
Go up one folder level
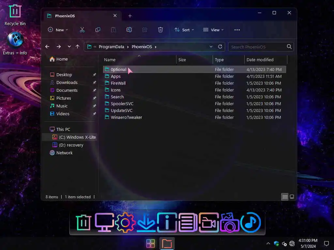78,47
